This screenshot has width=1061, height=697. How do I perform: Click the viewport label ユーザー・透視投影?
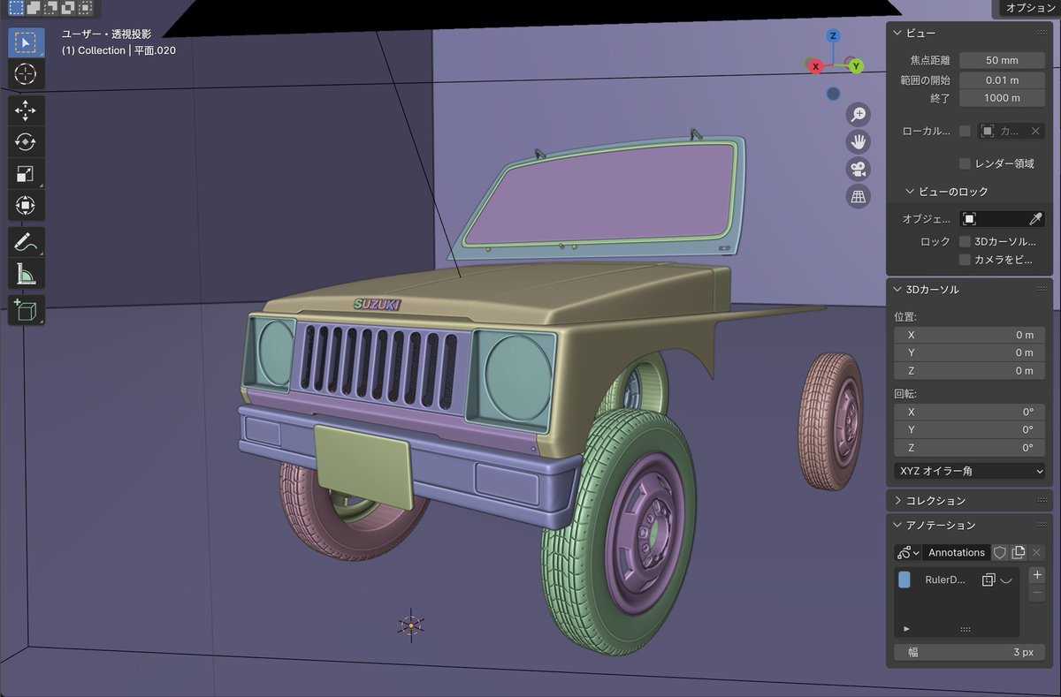point(106,34)
